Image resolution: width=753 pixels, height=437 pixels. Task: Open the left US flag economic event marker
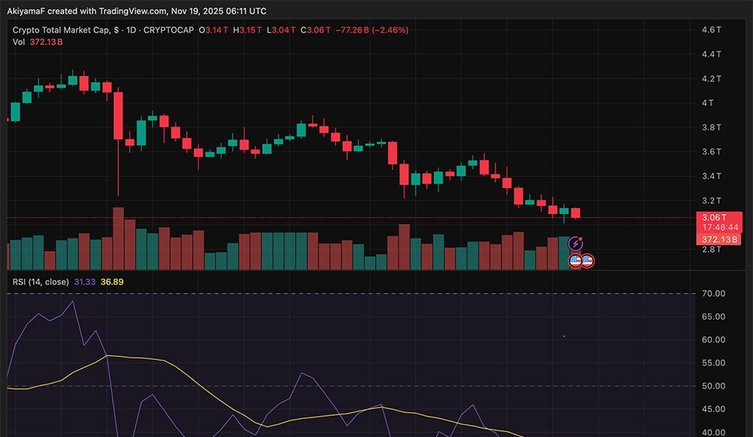click(575, 259)
